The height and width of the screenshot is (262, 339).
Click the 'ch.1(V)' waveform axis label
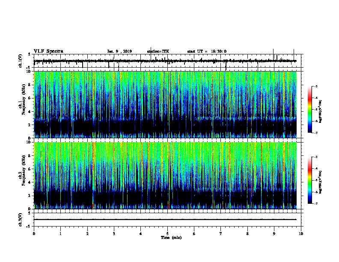[21, 61]
